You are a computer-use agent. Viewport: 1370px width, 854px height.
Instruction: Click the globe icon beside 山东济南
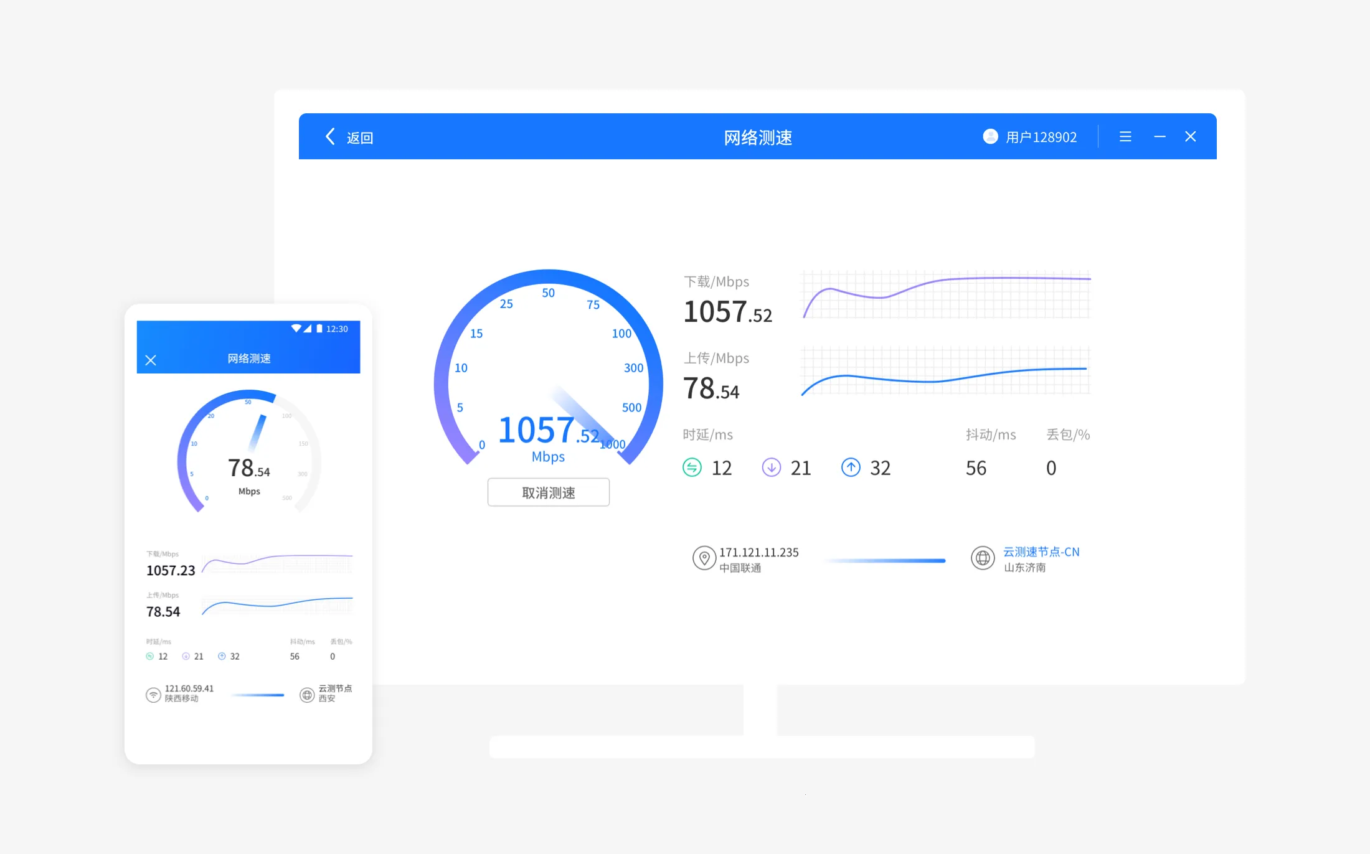coord(983,558)
